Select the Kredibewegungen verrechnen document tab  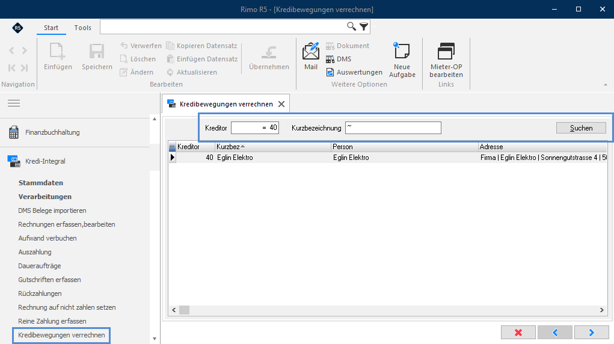coord(226,104)
